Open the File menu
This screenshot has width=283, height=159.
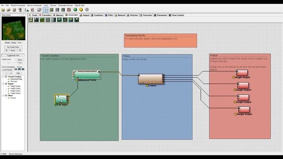pos(2,5)
